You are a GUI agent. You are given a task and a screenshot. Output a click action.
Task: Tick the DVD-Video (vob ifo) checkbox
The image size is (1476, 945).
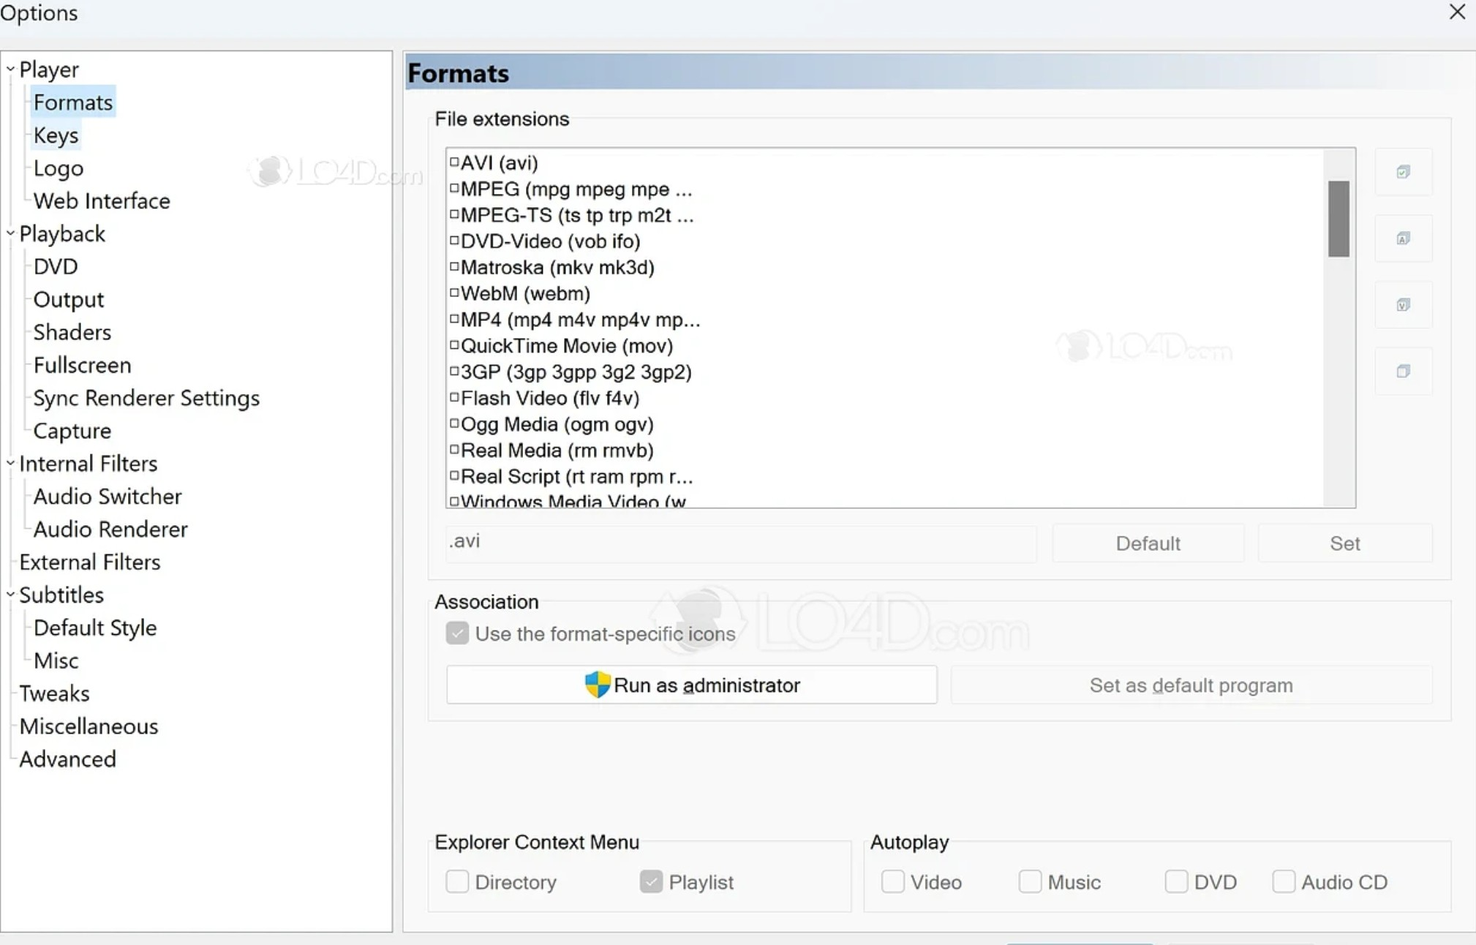pyautogui.click(x=454, y=240)
